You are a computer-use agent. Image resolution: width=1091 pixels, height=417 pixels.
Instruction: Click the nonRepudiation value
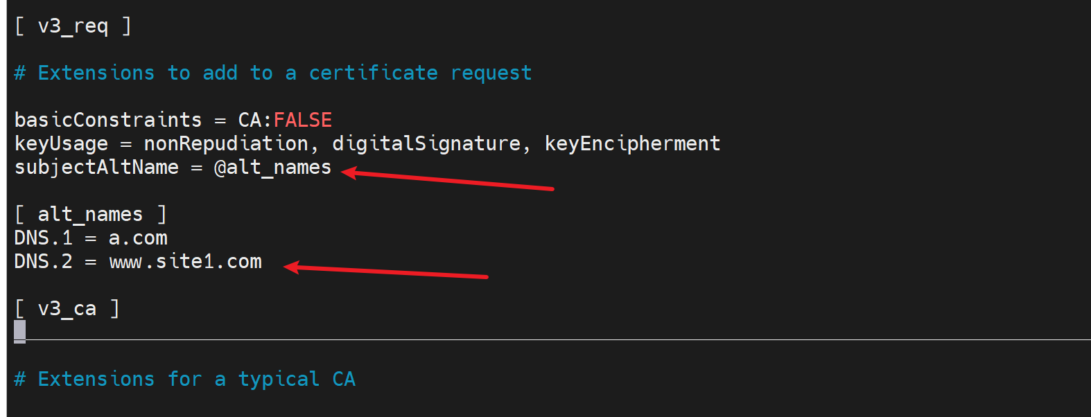[x=226, y=143]
